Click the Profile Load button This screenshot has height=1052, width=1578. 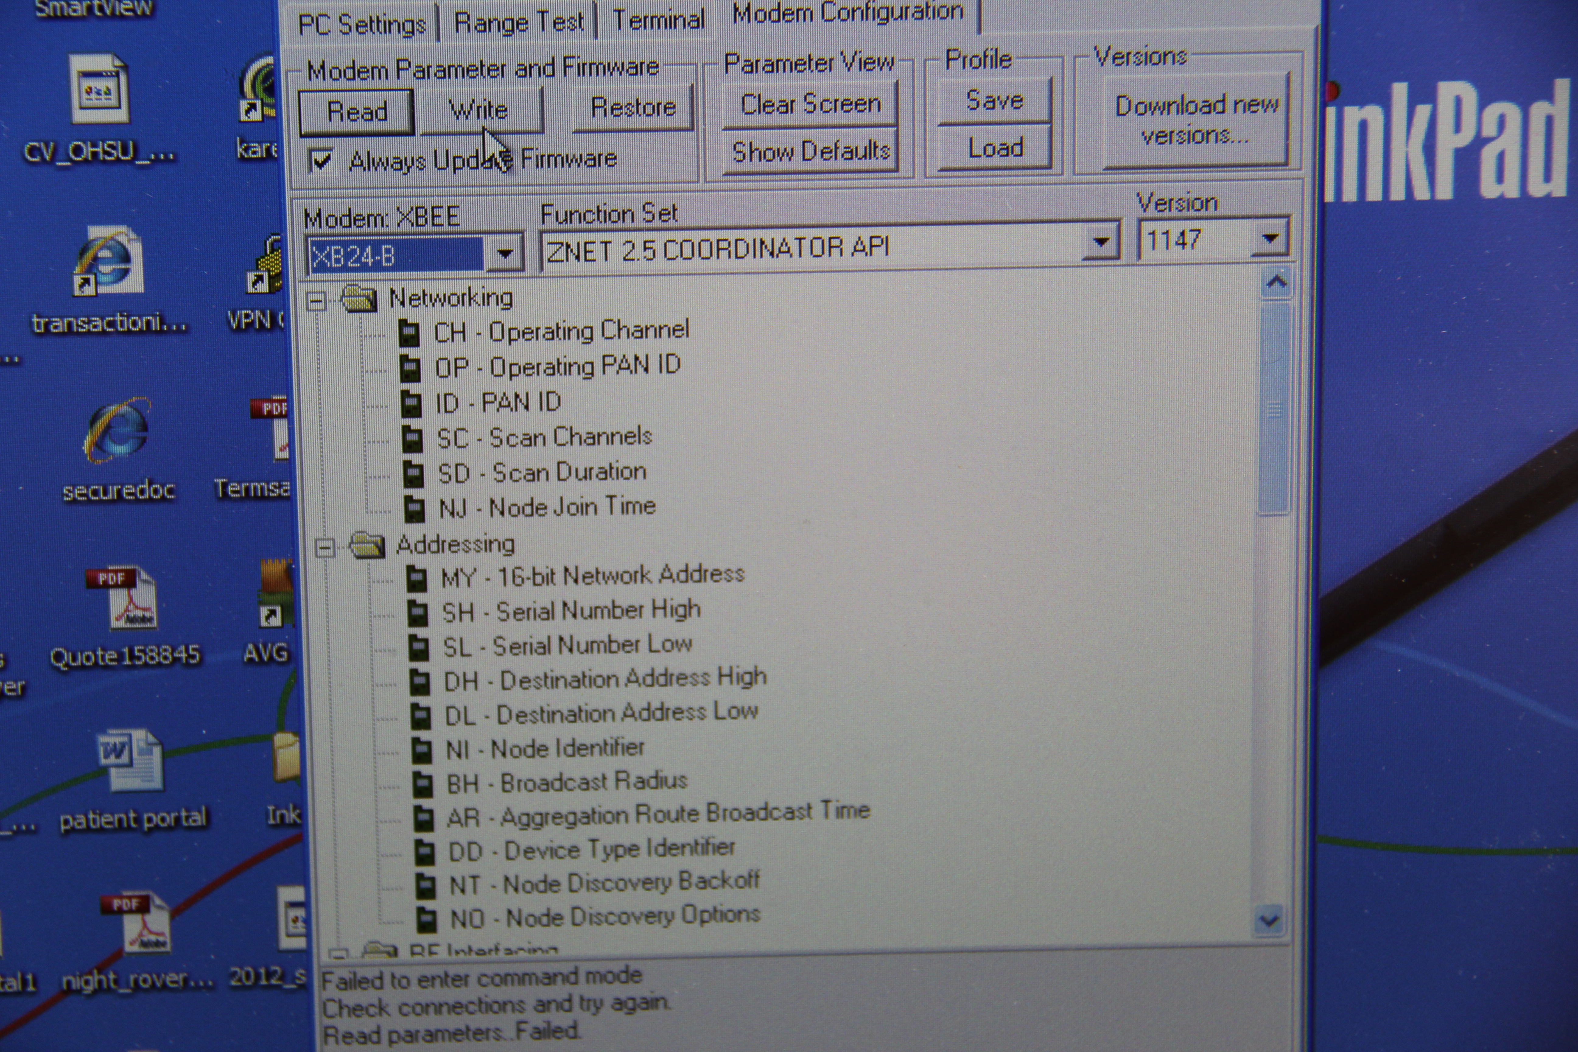(995, 148)
